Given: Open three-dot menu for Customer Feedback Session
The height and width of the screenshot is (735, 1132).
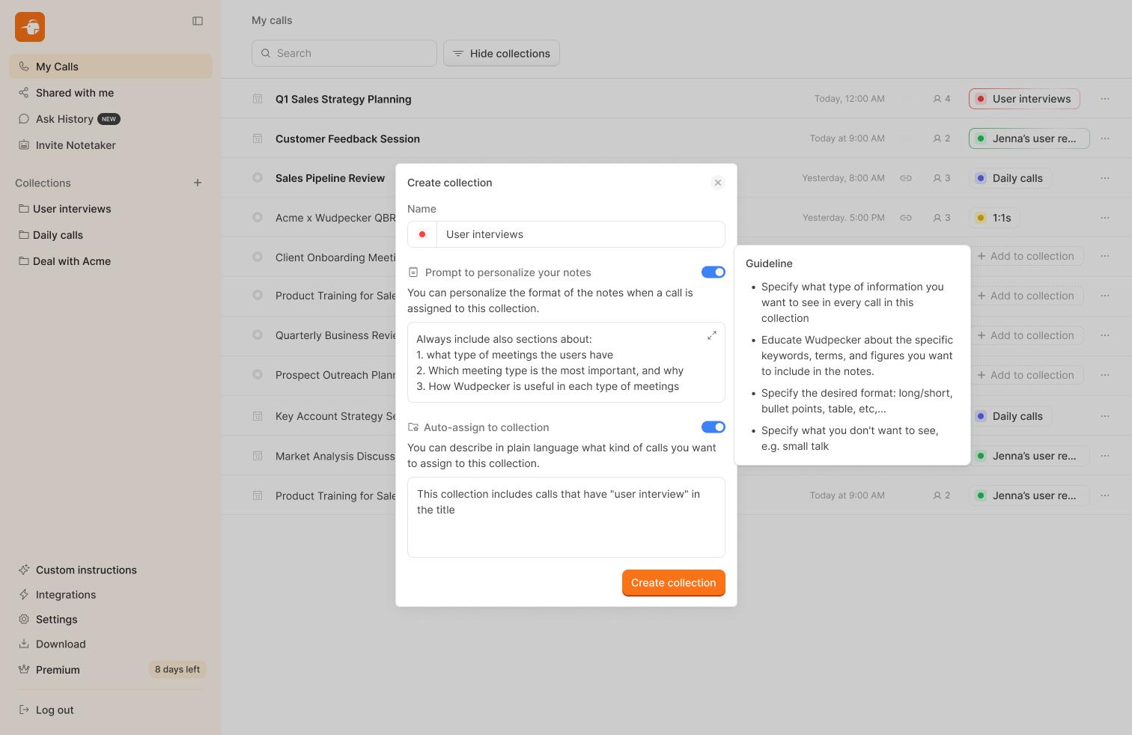Looking at the screenshot, I should coord(1104,138).
